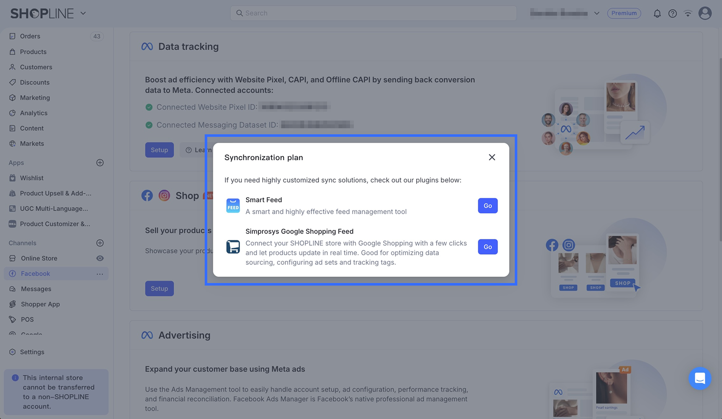This screenshot has height=419, width=722.
Task: Click the Meta logo beside Advertising
Action: (x=147, y=335)
